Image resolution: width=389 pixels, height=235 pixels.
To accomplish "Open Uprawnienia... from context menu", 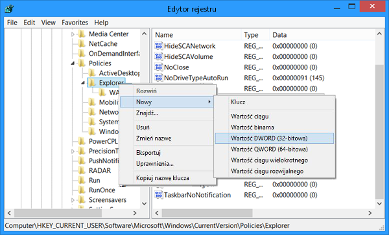I will tap(167, 164).
